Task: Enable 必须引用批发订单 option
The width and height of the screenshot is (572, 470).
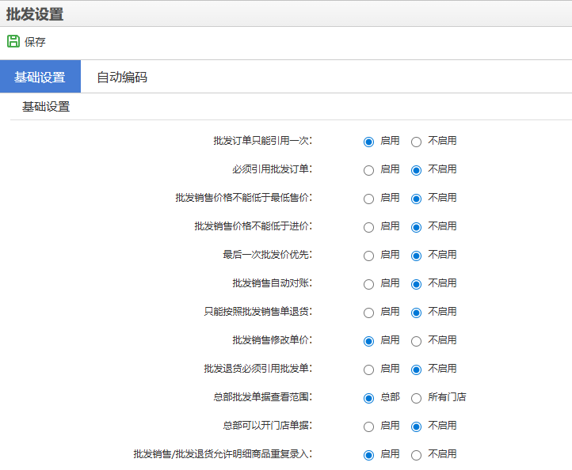Action: (368, 170)
